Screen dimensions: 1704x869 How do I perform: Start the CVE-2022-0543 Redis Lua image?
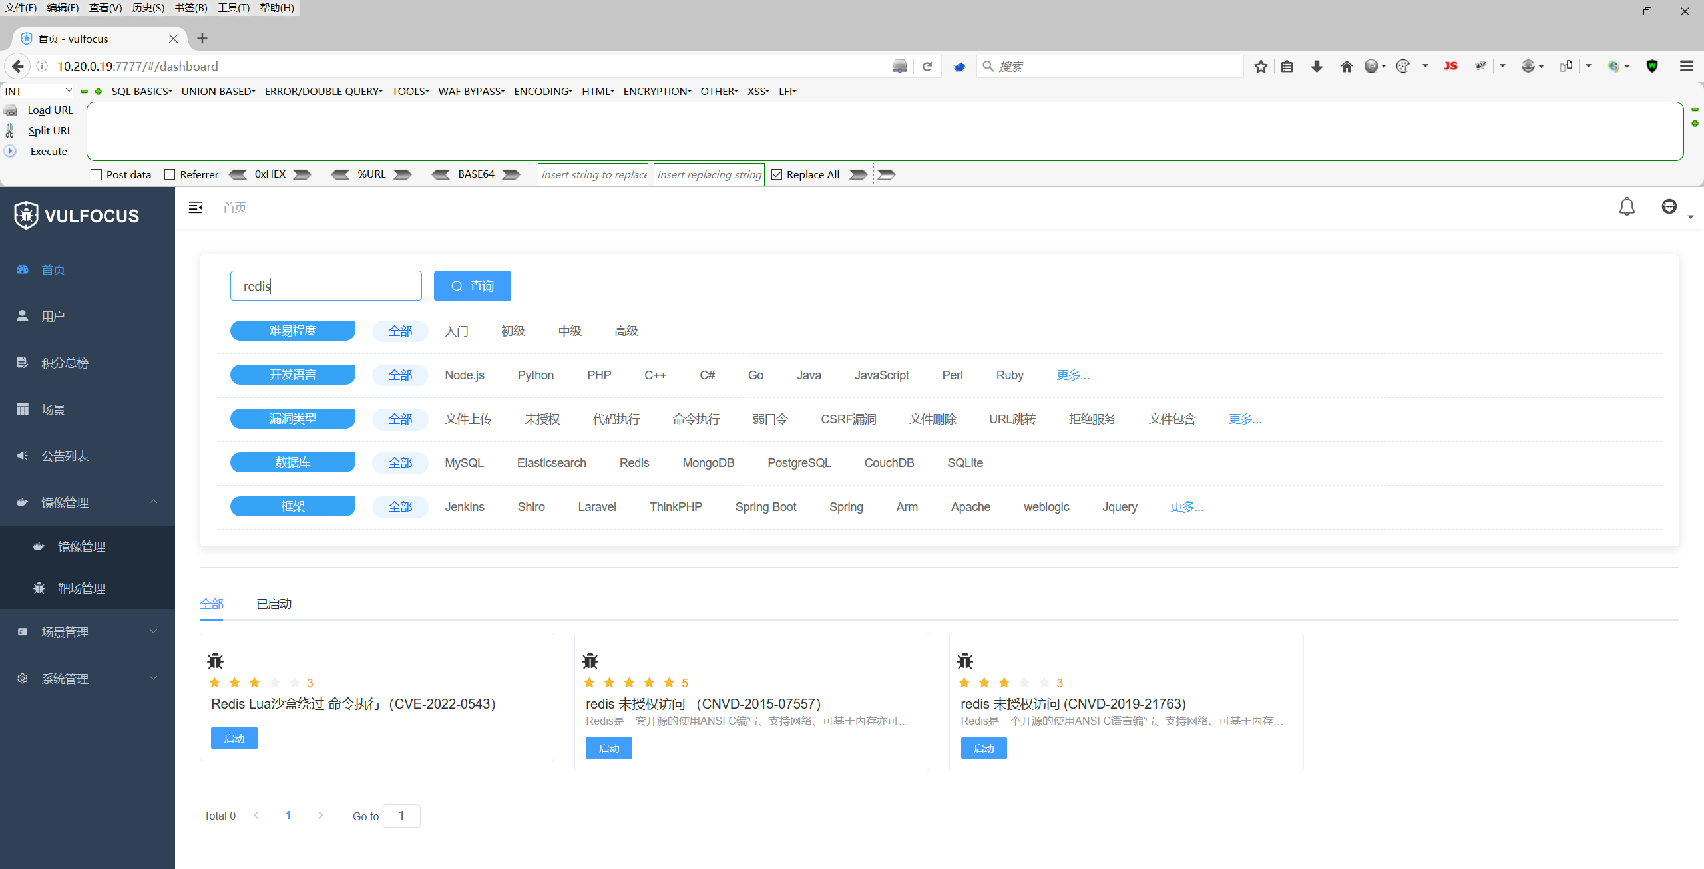tap(234, 738)
